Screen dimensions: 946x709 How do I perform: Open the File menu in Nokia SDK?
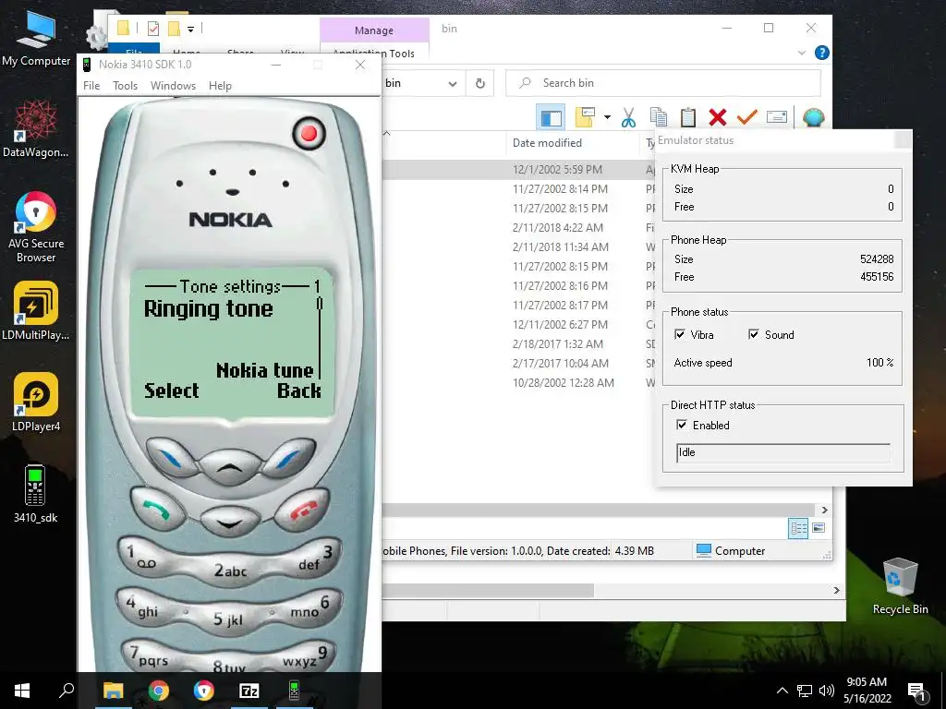[x=91, y=86]
